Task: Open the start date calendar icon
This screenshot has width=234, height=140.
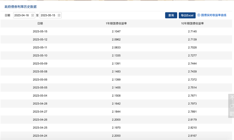Action: click(32, 15)
